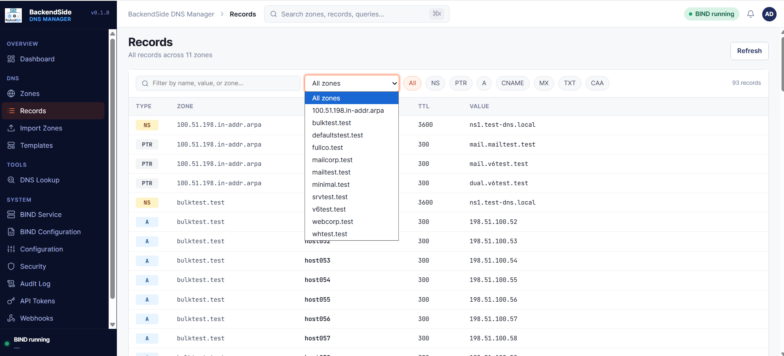Click the Configuration sliders icon
This screenshot has height=356, width=784.
pos(11,249)
